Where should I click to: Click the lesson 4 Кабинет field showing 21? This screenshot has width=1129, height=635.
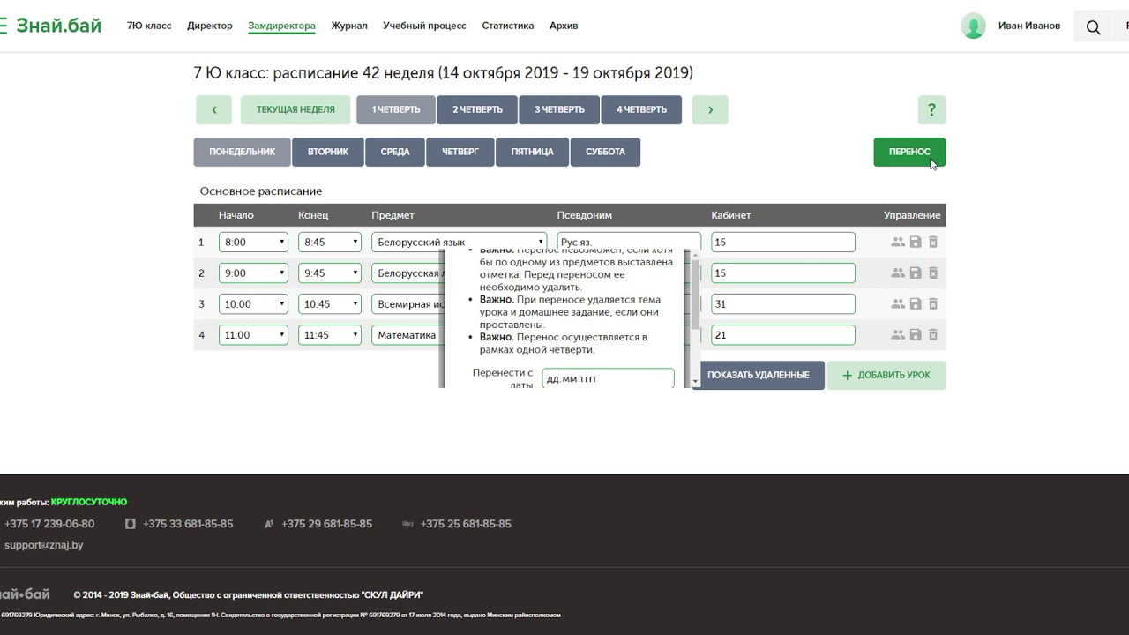[783, 334]
